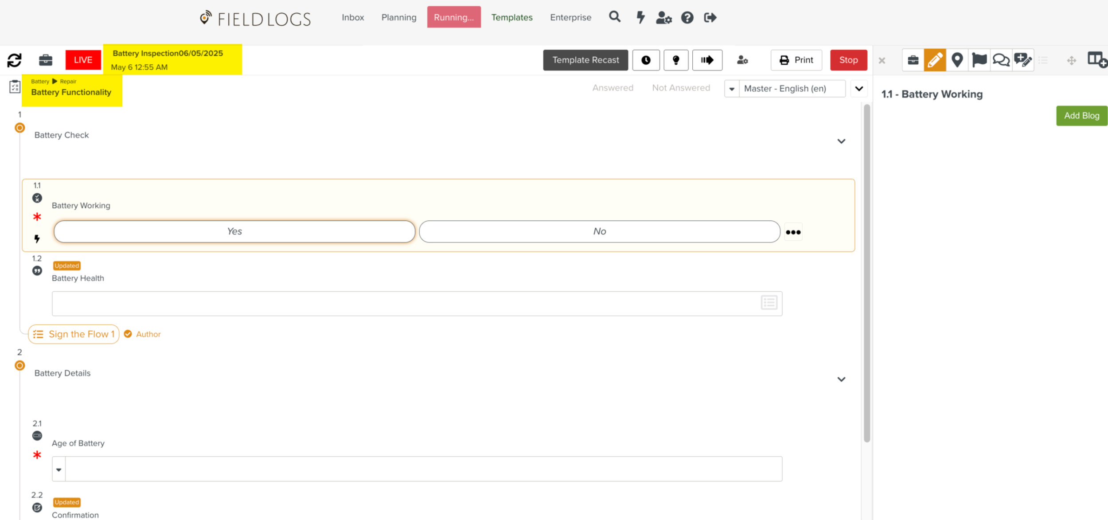The image size is (1108, 520).
Task: Open the flag panel icon
Action: (x=979, y=60)
